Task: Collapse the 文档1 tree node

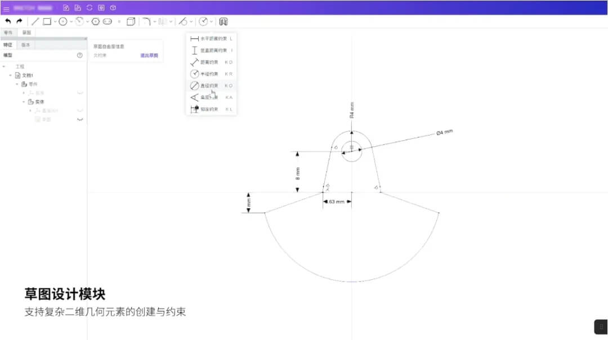Action: 10,74
